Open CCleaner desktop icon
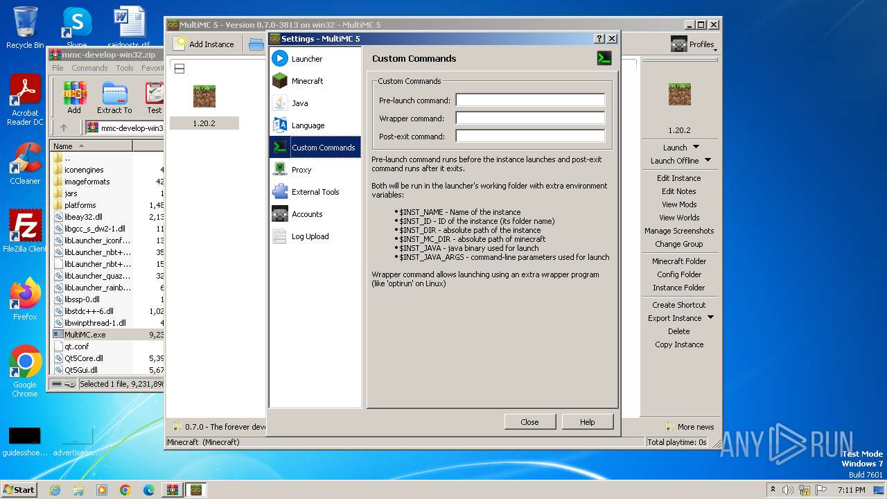This screenshot has height=499, width=887. [x=25, y=164]
